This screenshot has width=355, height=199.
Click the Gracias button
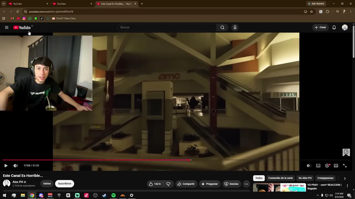click(231, 184)
